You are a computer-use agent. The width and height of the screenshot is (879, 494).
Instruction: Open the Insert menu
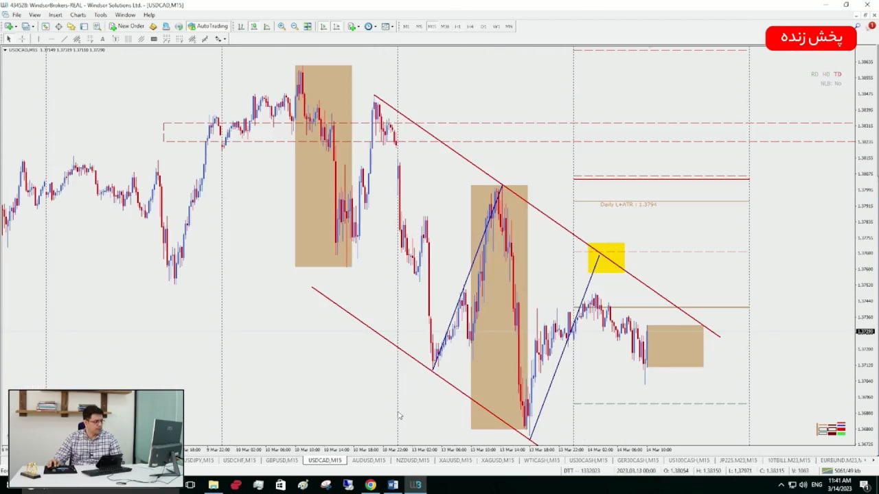[x=56, y=14]
